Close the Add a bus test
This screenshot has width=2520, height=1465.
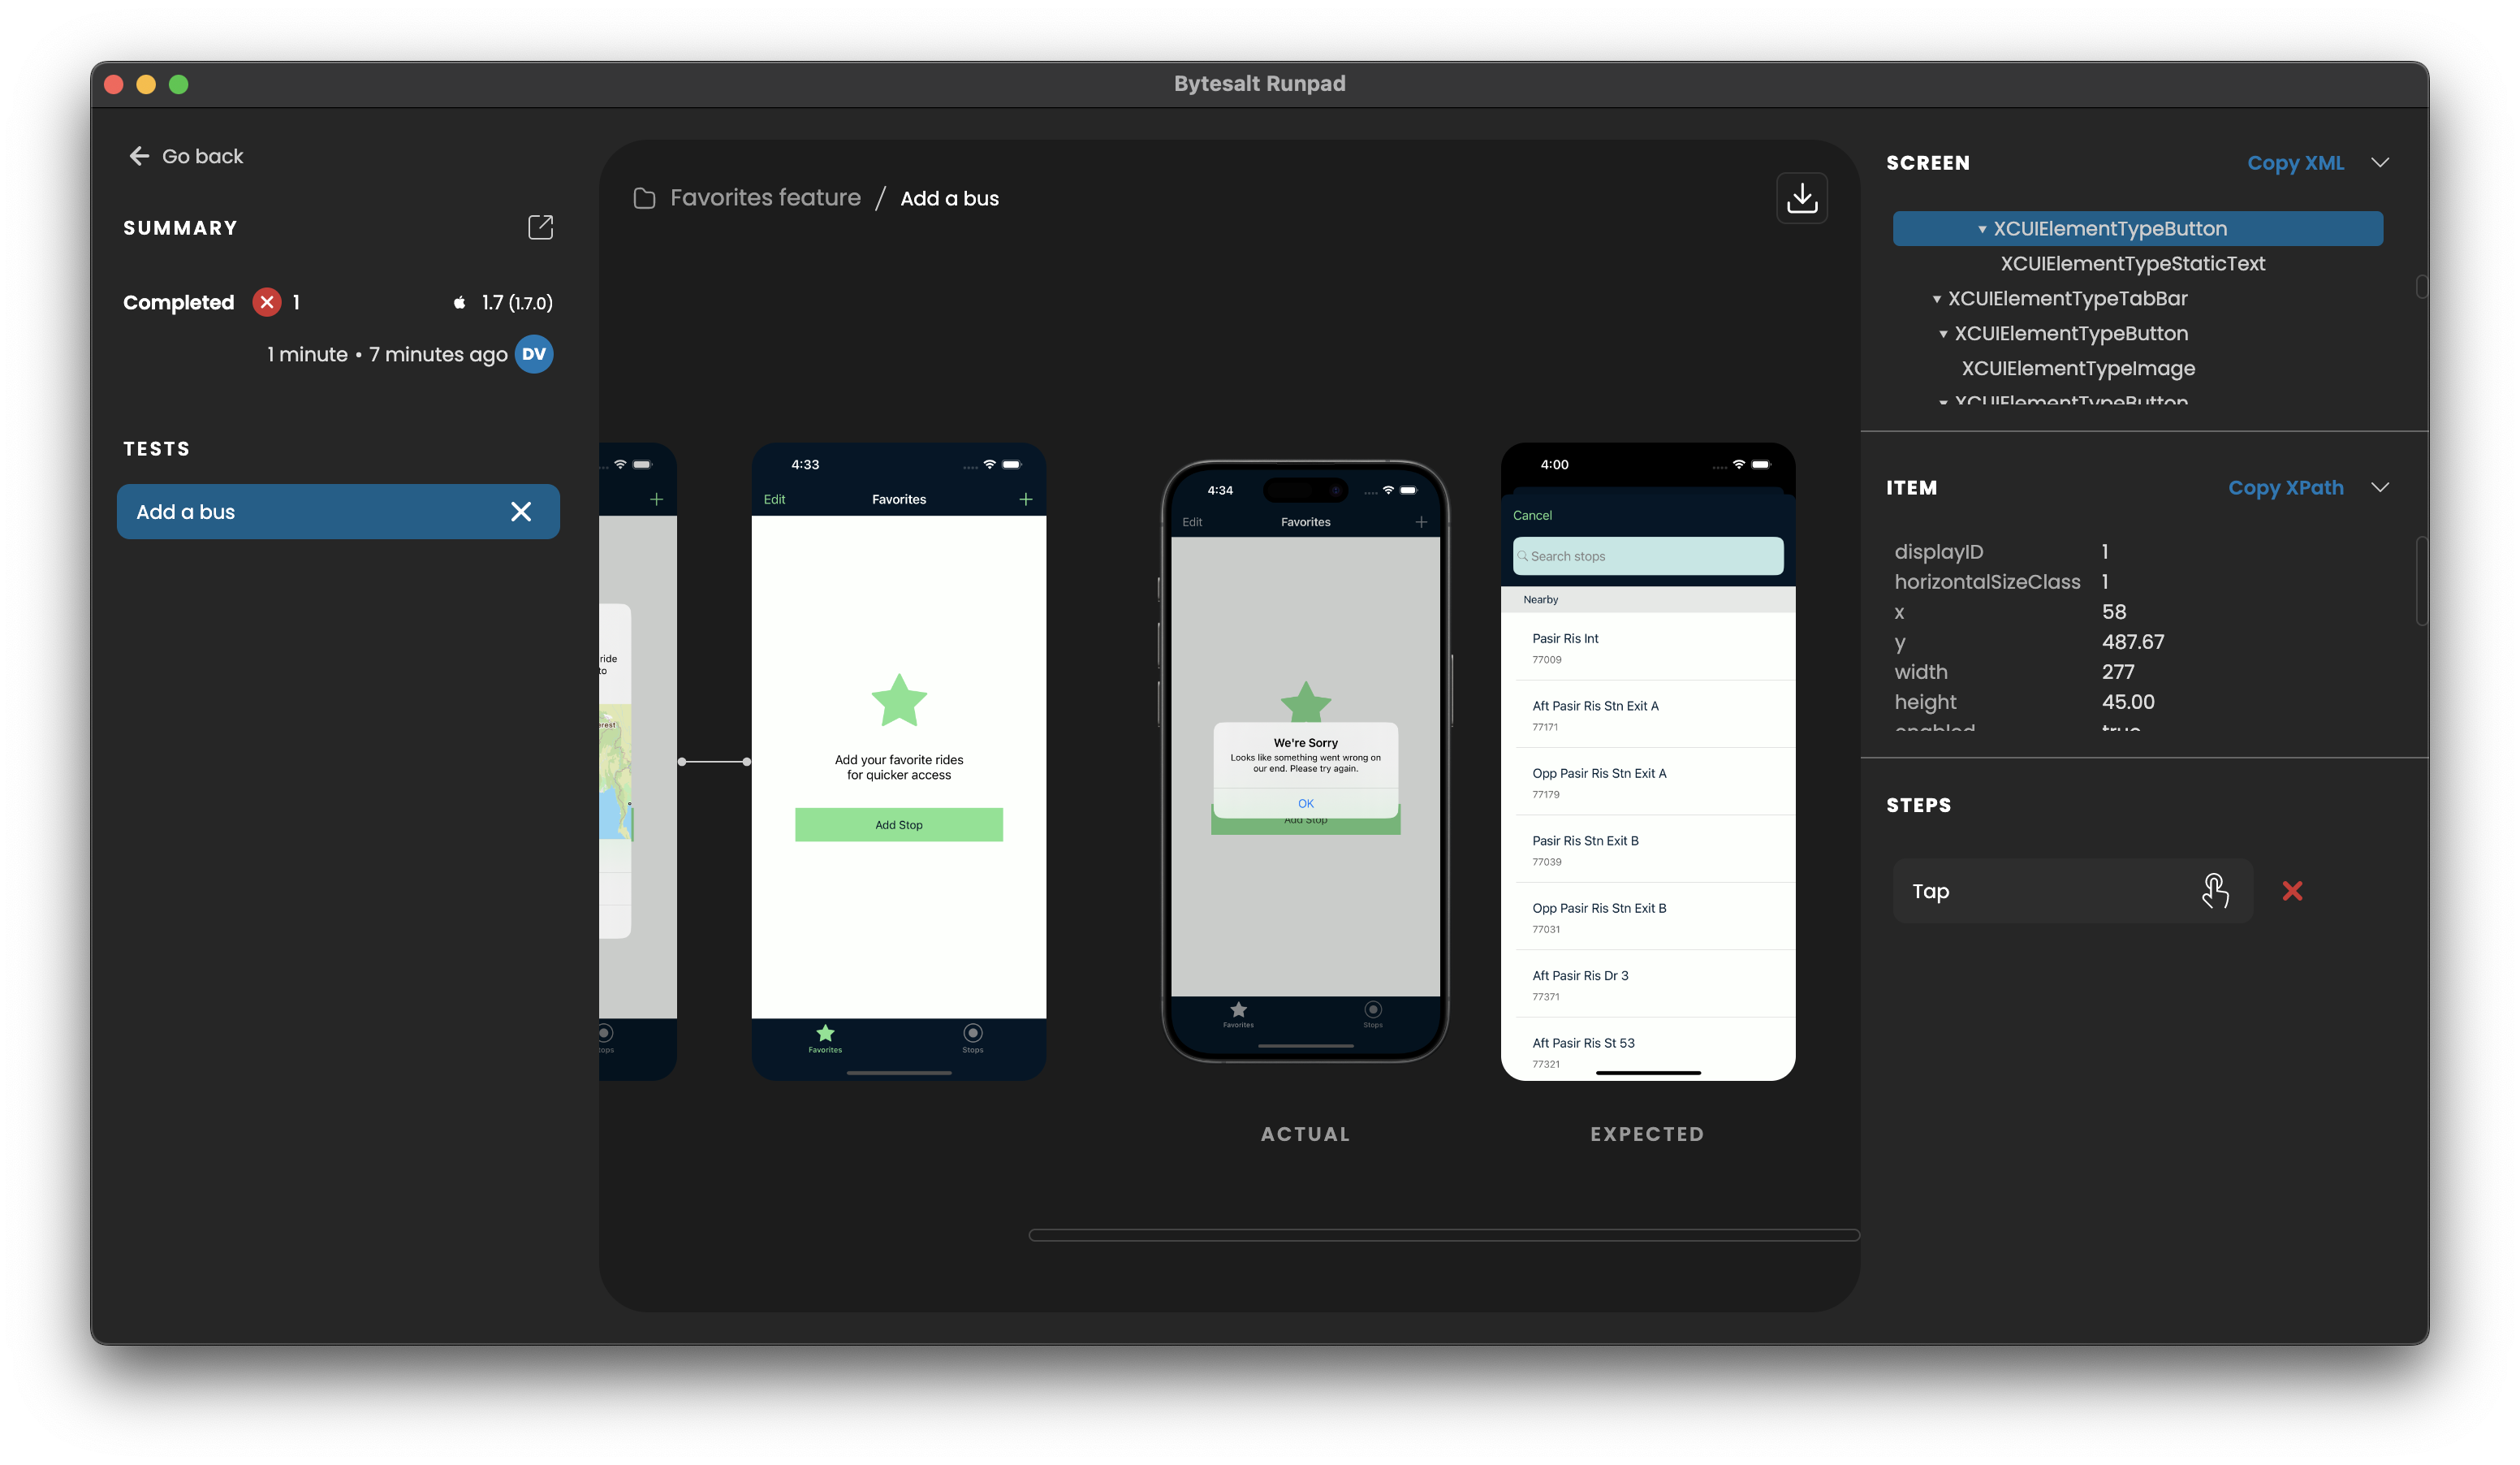[521, 512]
